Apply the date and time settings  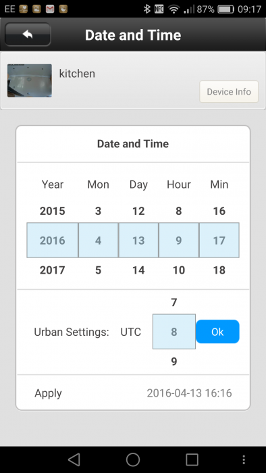(133, 393)
